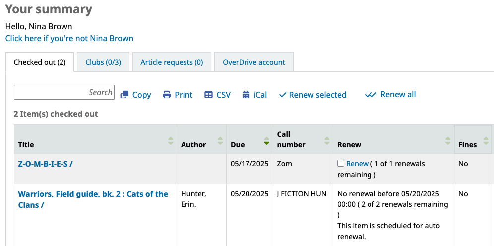Open the OverDrive account tab
Viewport: 494px width, 246px height.
pos(254,62)
